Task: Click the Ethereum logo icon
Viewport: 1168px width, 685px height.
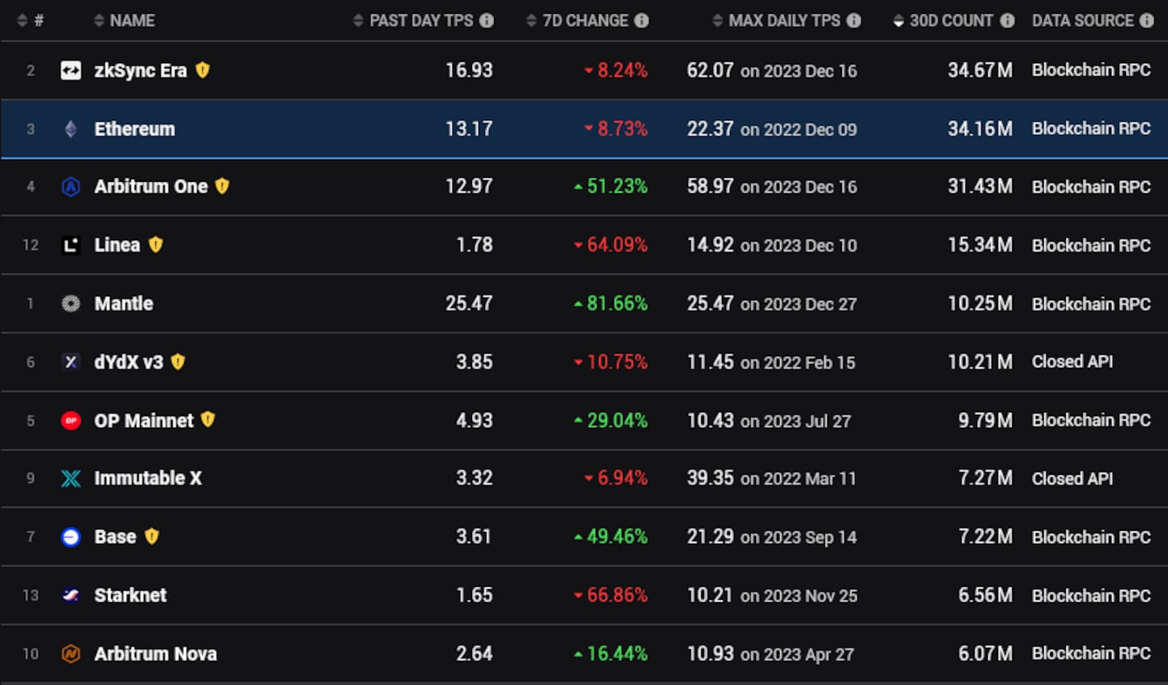Action: tap(71, 129)
